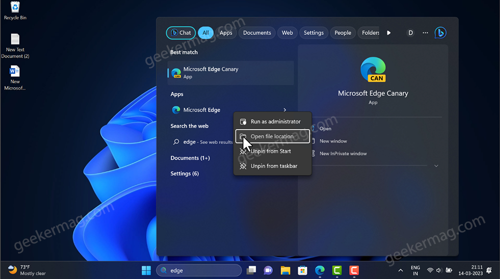Viewport: 500px width, 279px height.
Task: Expand the Documents (1+) results
Action: click(x=190, y=158)
